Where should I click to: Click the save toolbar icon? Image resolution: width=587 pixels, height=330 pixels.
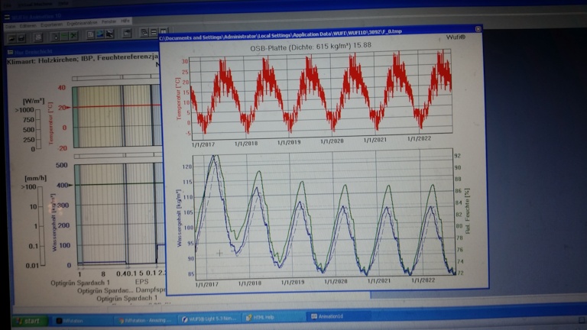21,34
